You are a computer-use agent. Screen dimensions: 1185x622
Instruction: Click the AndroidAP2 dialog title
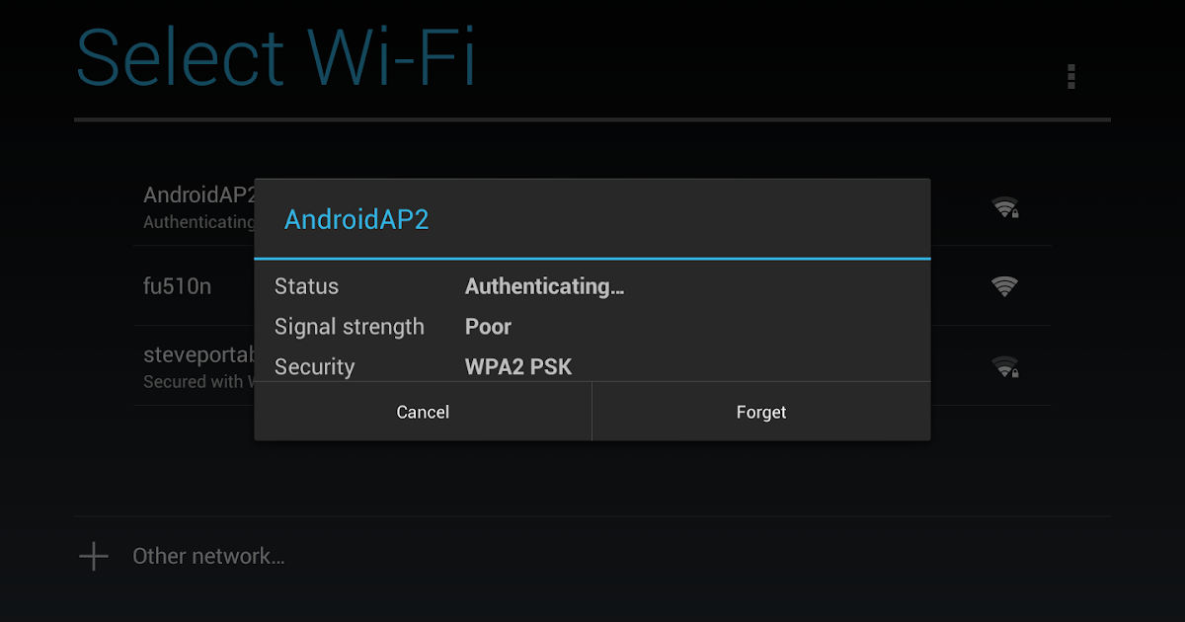click(356, 219)
